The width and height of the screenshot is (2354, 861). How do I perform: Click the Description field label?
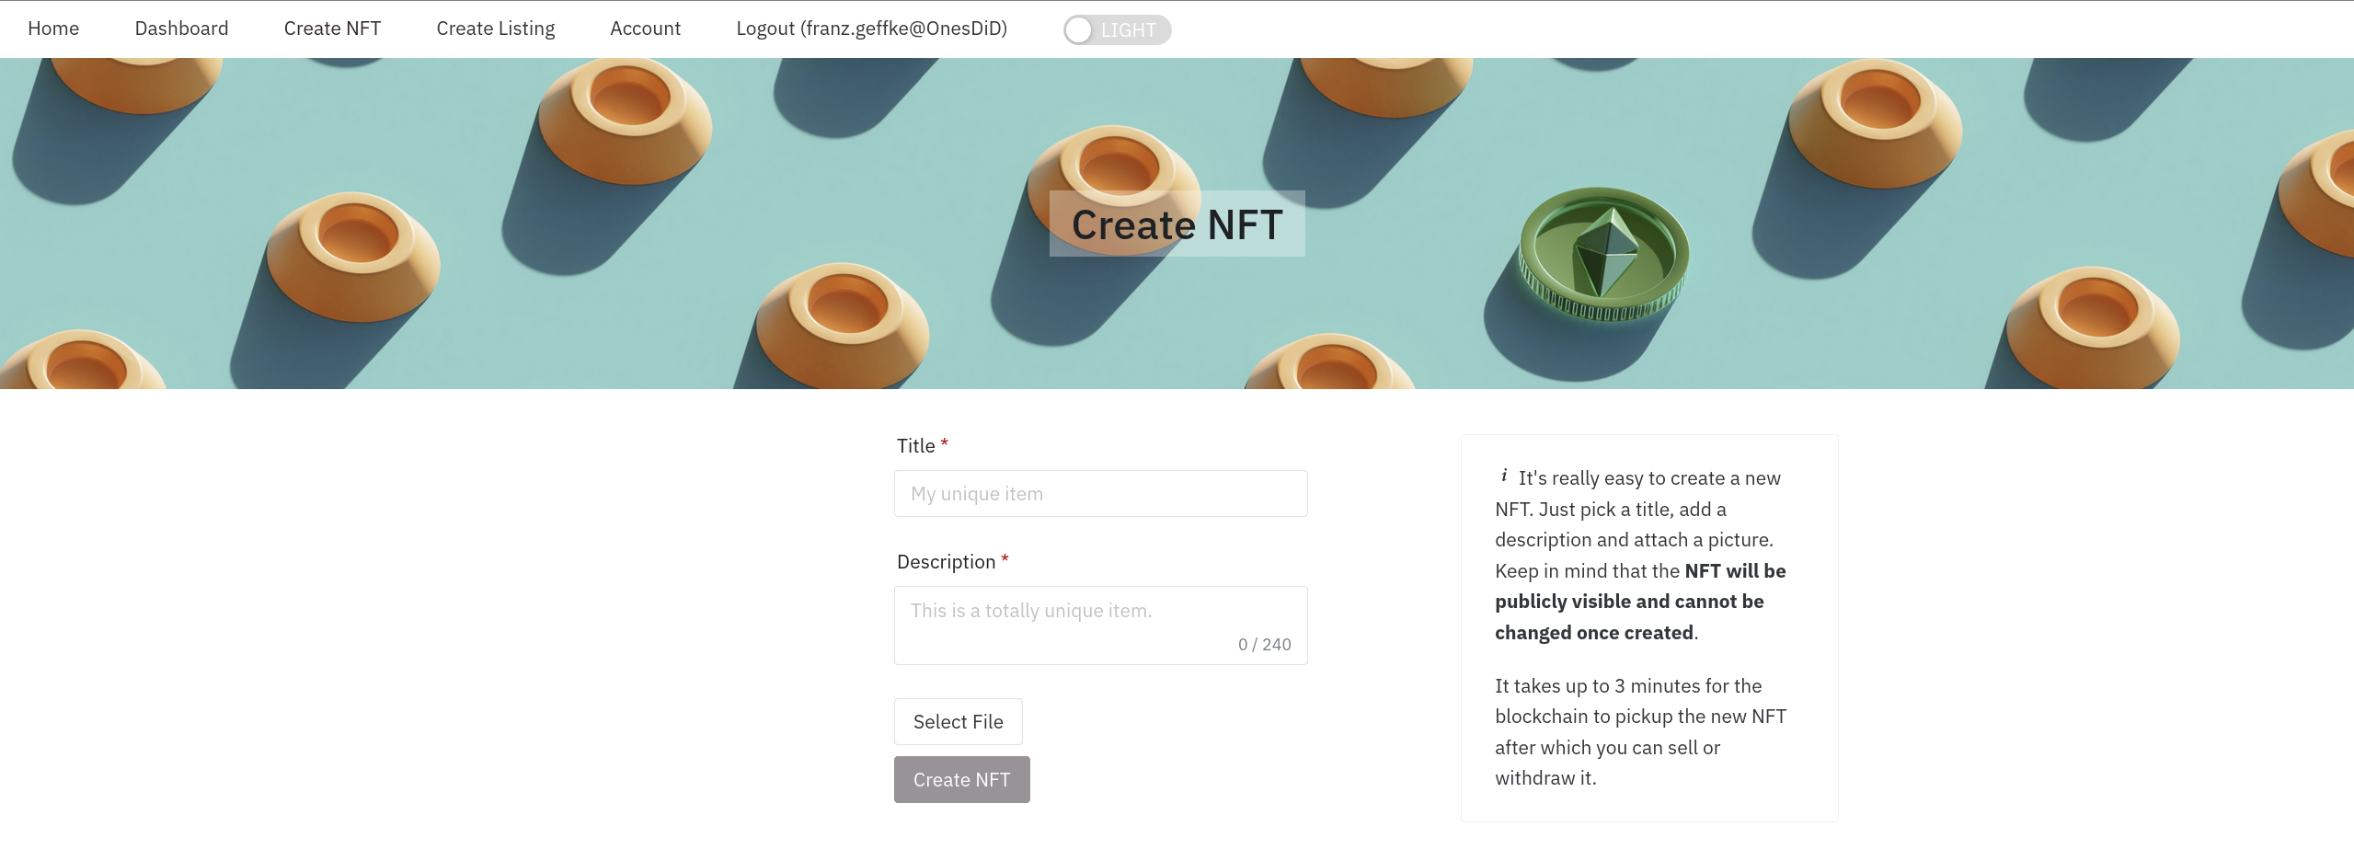946,562
